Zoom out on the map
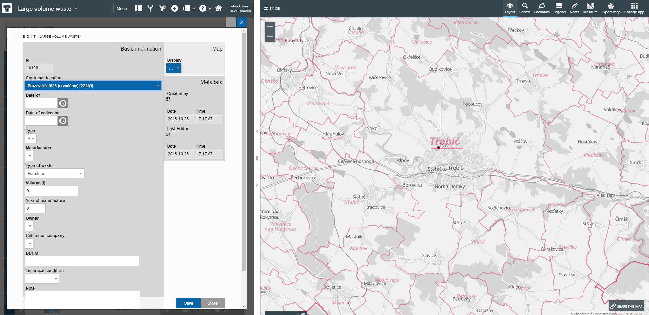 tap(270, 37)
